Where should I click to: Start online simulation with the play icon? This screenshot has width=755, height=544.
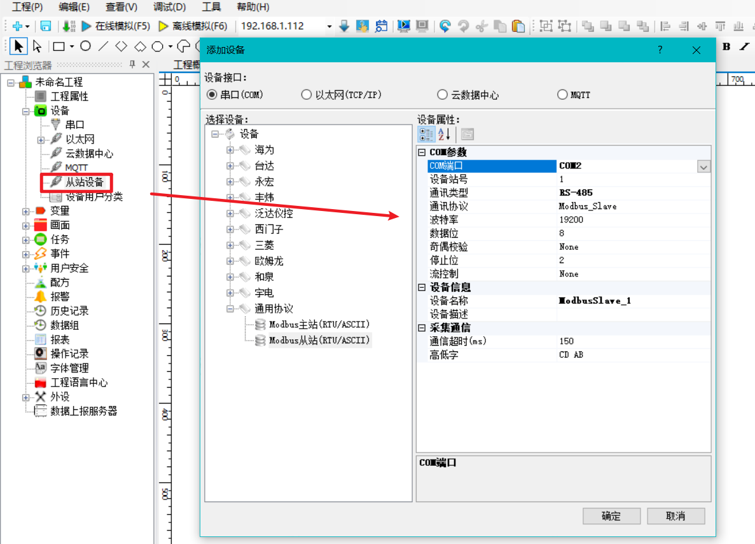click(87, 26)
